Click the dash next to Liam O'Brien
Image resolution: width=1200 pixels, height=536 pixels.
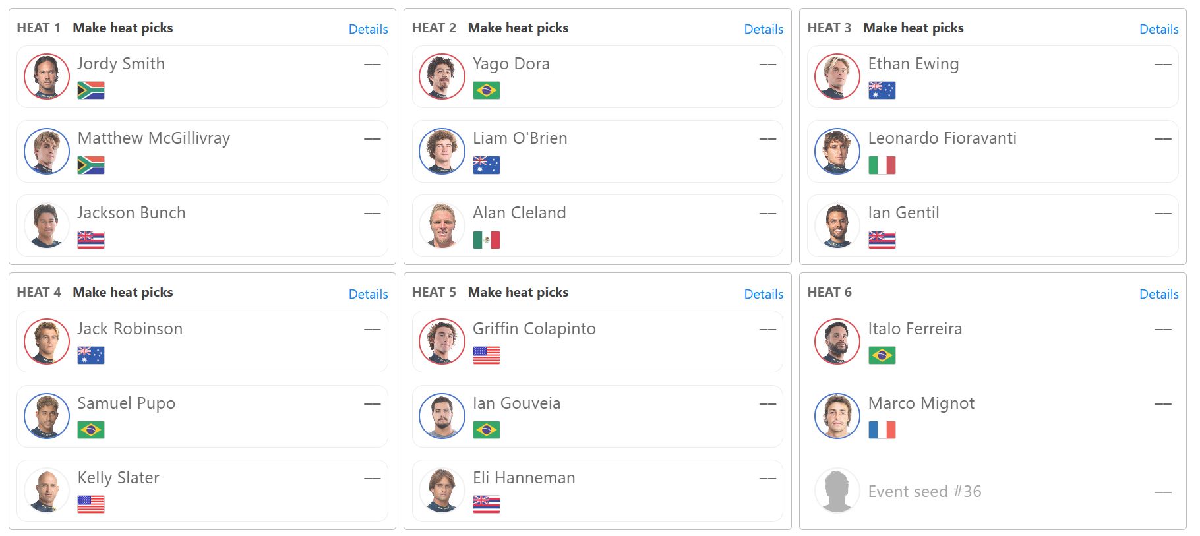[x=767, y=139]
